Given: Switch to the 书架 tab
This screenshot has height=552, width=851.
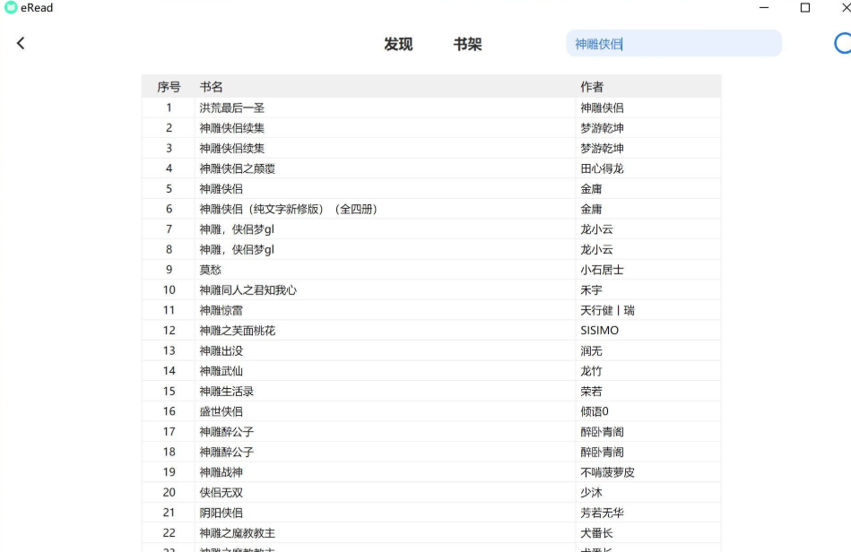Looking at the screenshot, I should pos(467,44).
